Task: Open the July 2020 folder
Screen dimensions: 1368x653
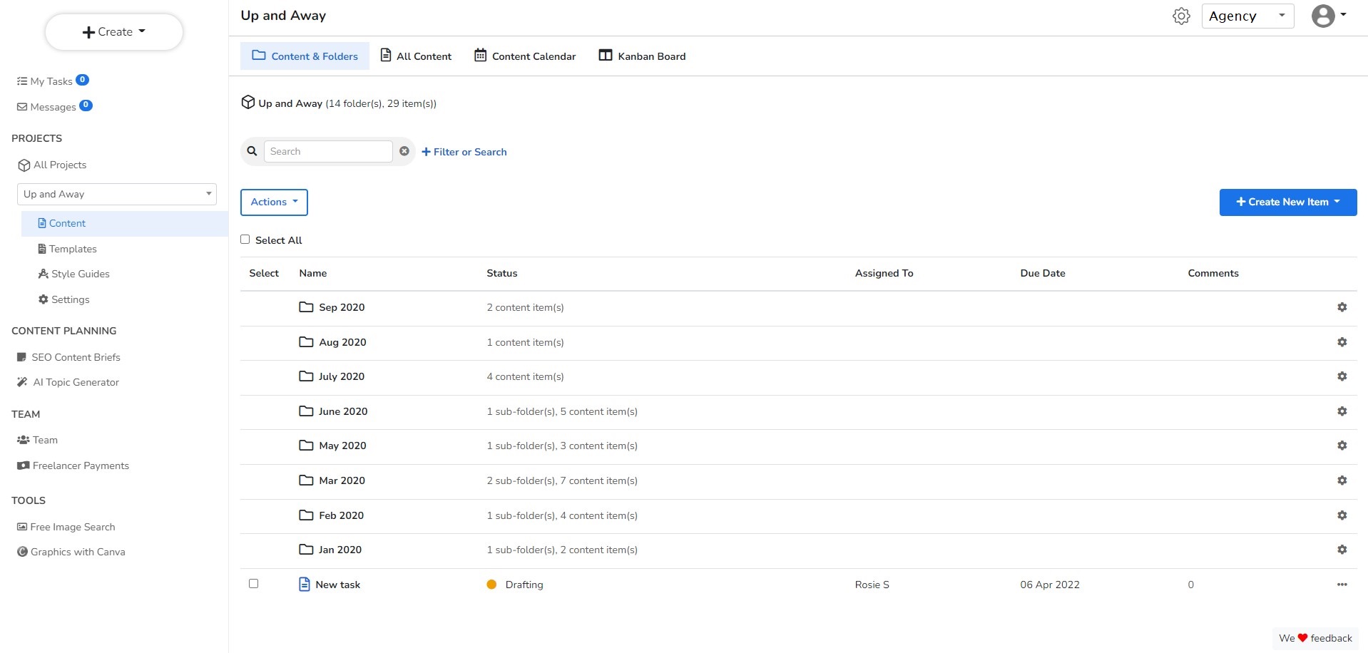Action: [342, 376]
